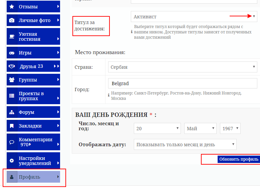The width and height of the screenshot is (260, 190).
Task: Click the info icon beside the title hint
Action: coord(132,32)
